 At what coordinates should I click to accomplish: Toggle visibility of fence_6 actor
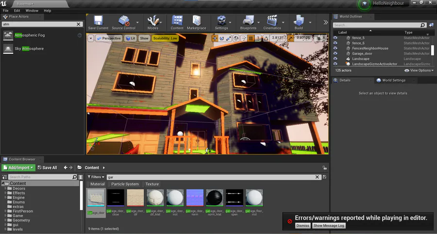tap(335, 43)
